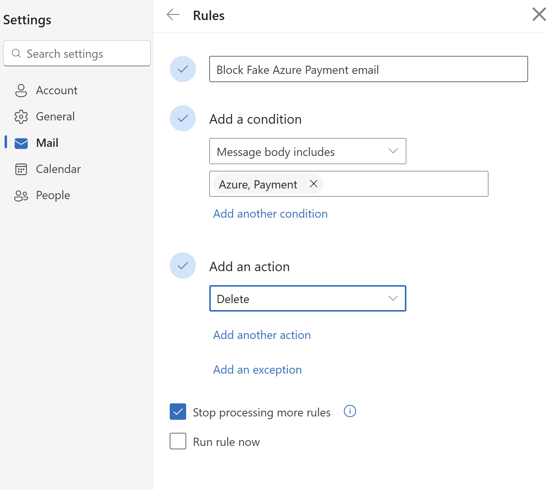Go to General settings

(55, 117)
